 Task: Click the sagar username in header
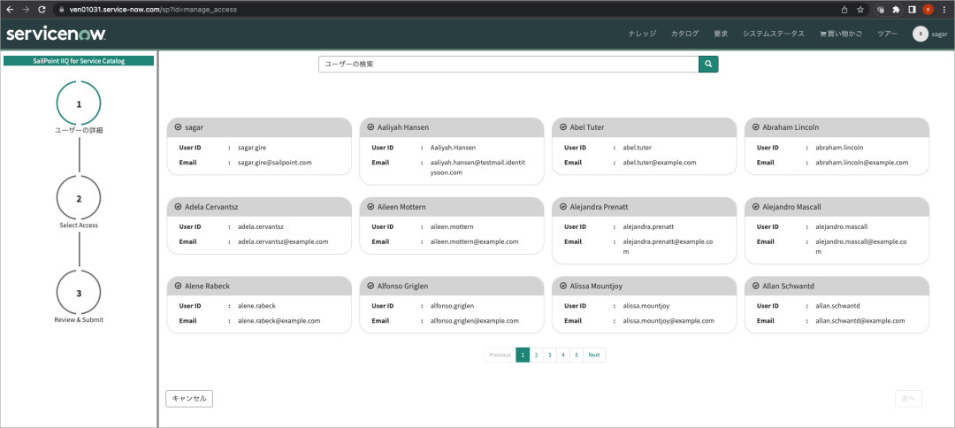pos(939,34)
